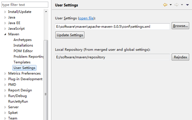
Task: Expand the Run/Debug preferences node
Action: click(5, 96)
